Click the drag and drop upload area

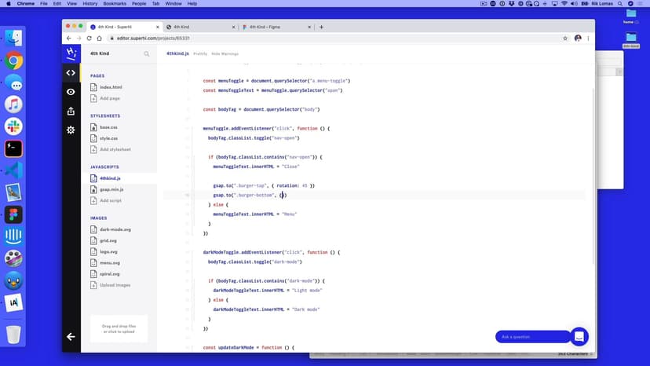coord(119,328)
